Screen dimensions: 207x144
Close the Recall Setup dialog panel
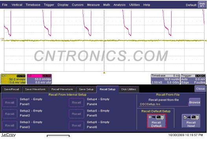tap(200, 89)
